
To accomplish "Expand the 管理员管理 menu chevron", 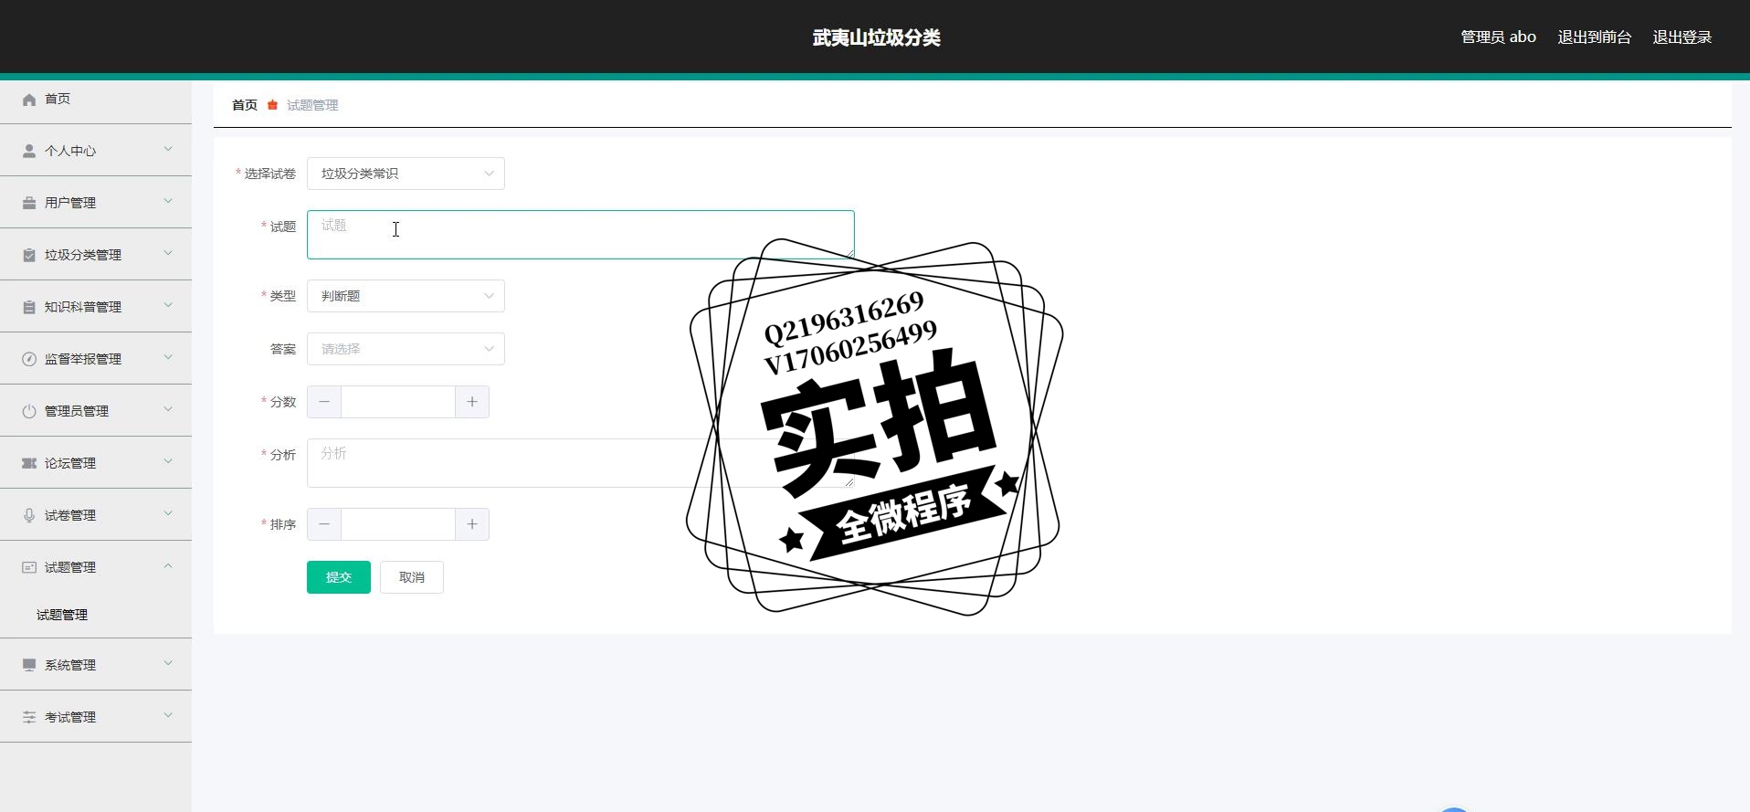I will pyautogui.click(x=168, y=409).
